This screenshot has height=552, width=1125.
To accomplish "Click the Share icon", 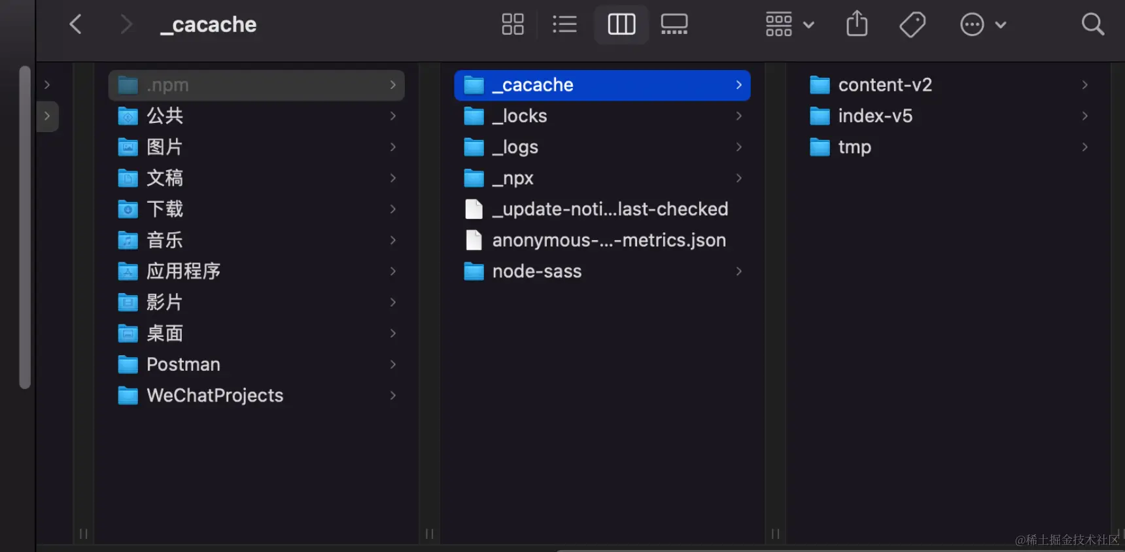I will click(857, 25).
